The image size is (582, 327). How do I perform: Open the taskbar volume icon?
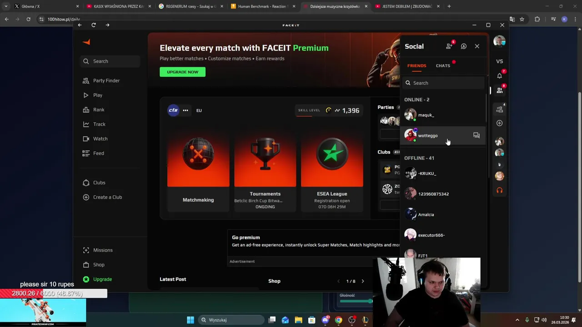coord(544,320)
